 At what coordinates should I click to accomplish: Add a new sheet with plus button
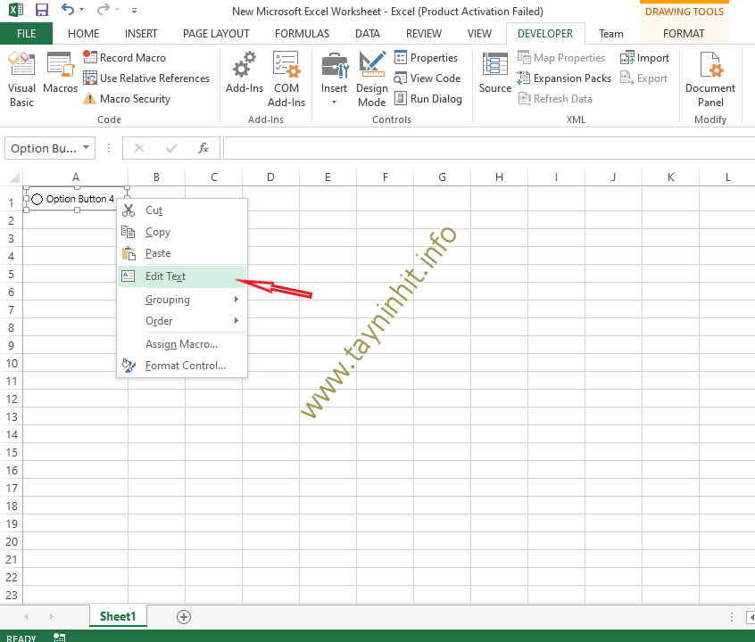click(x=184, y=616)
